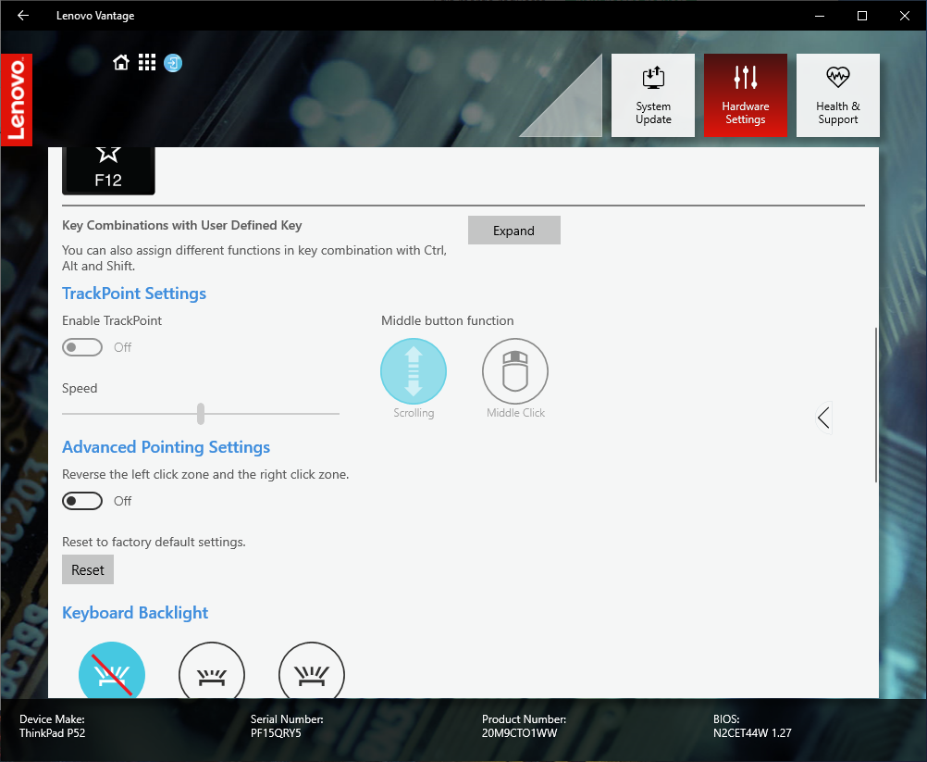Click the Advanced Pointing Settings heading
This screenshot has width=927, height=762.
tap(167, 447)
